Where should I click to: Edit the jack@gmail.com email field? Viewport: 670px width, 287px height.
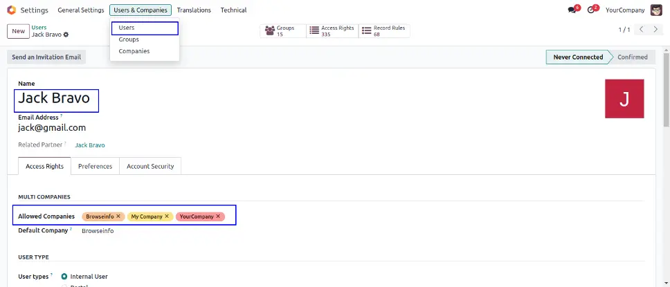[52, 128]
